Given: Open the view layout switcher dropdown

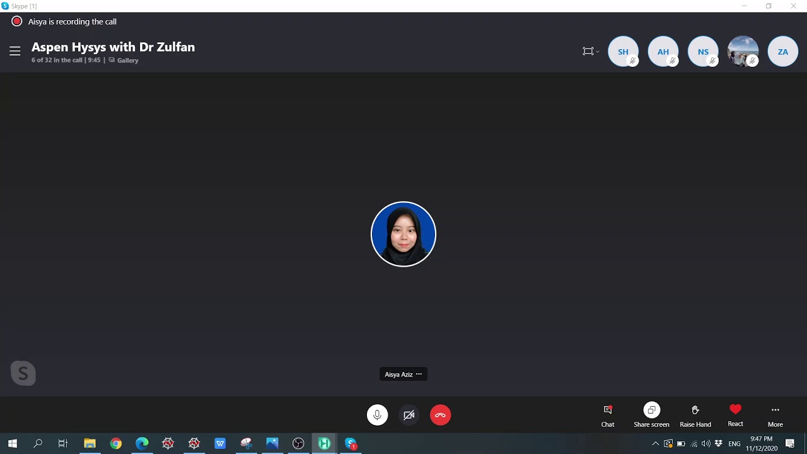Looking at the screenshot, I should click(591, 52).
